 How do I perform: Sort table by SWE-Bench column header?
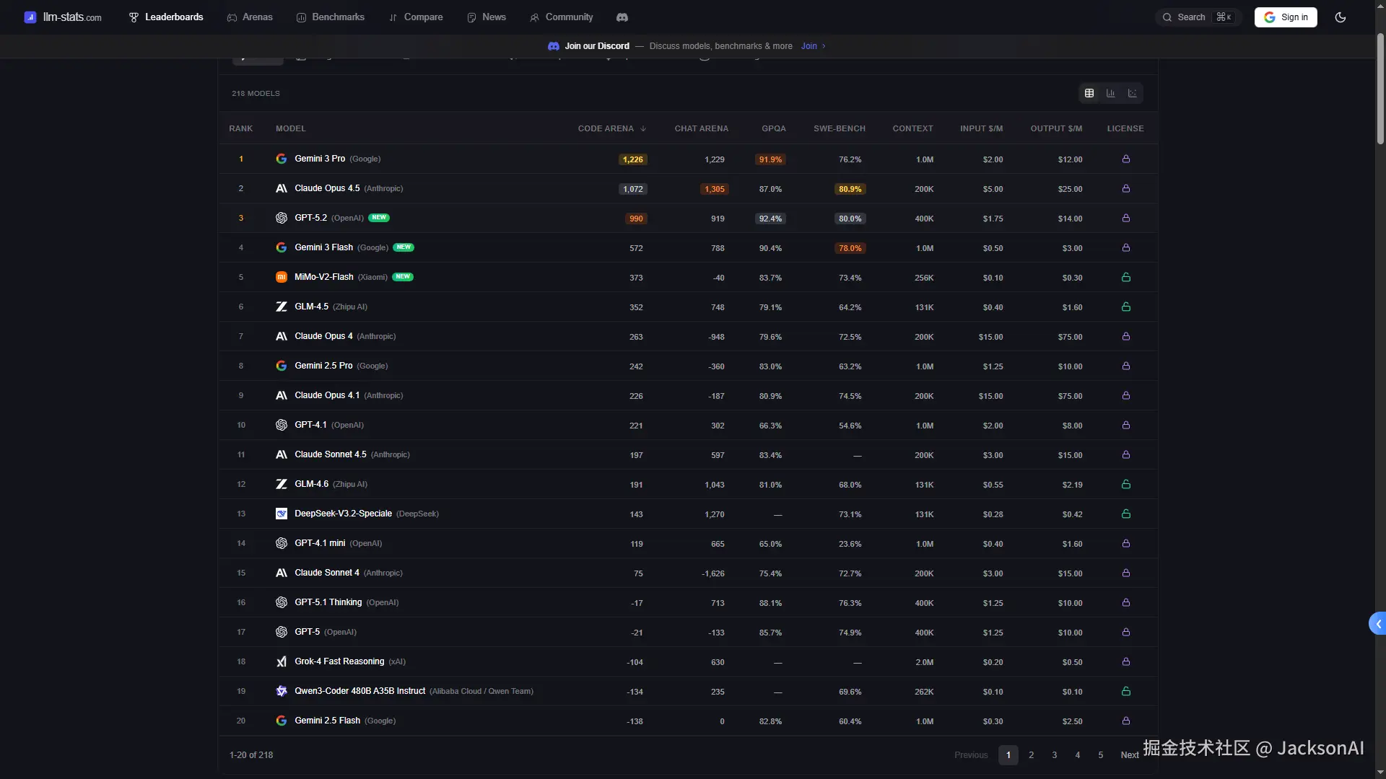[839, 128]
